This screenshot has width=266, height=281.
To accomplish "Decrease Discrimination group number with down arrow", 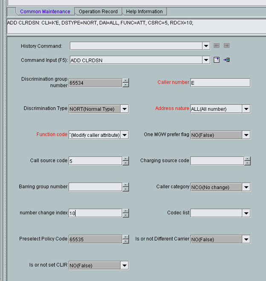I will point(126,85).
